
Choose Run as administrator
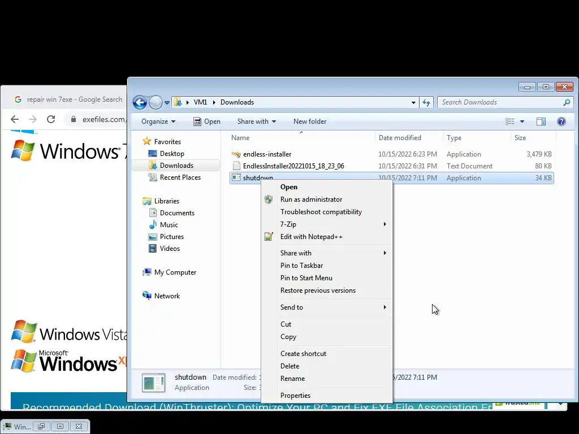tap(327, 199)
